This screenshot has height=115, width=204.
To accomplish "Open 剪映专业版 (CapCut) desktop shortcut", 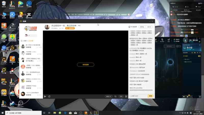I will point(29,15).
